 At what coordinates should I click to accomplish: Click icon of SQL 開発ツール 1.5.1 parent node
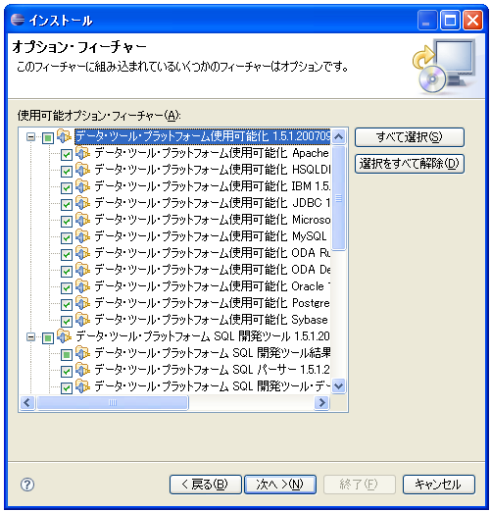65,336
